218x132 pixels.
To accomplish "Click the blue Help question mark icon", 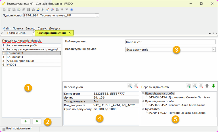I will (x=72, y=10).
